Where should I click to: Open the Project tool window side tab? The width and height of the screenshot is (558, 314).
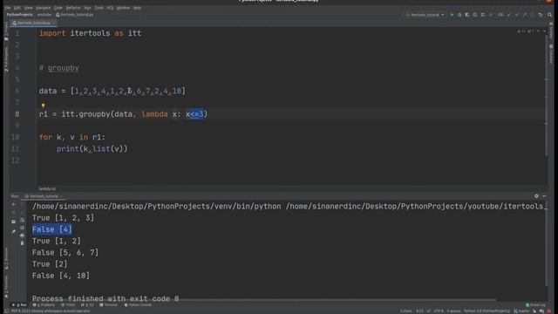point(6,31)
